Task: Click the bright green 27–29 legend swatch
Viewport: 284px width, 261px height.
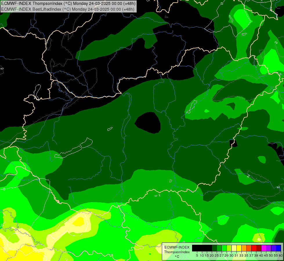Action: [x=224, y=248]
